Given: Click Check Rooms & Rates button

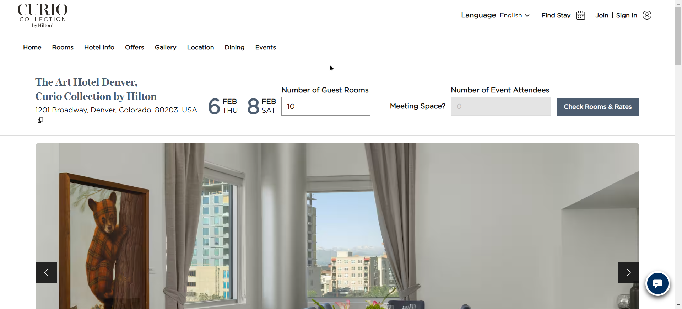Looking at the screenshot, I should point(598,107).
